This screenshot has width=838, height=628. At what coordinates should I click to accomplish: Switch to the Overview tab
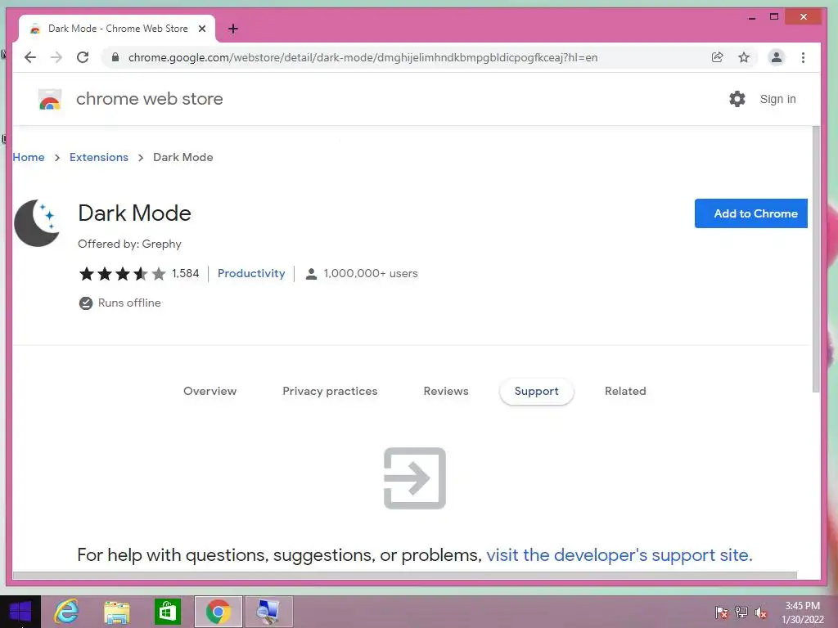[209, 392]
